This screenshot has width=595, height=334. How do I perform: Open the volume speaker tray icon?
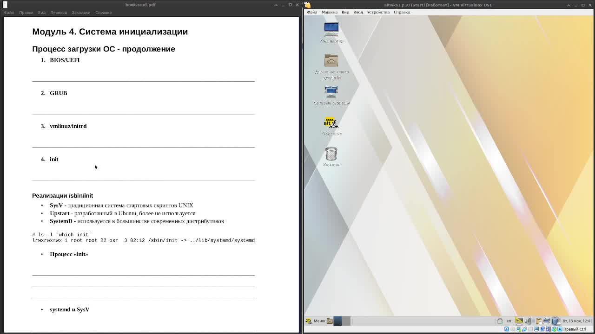[528, 321]
